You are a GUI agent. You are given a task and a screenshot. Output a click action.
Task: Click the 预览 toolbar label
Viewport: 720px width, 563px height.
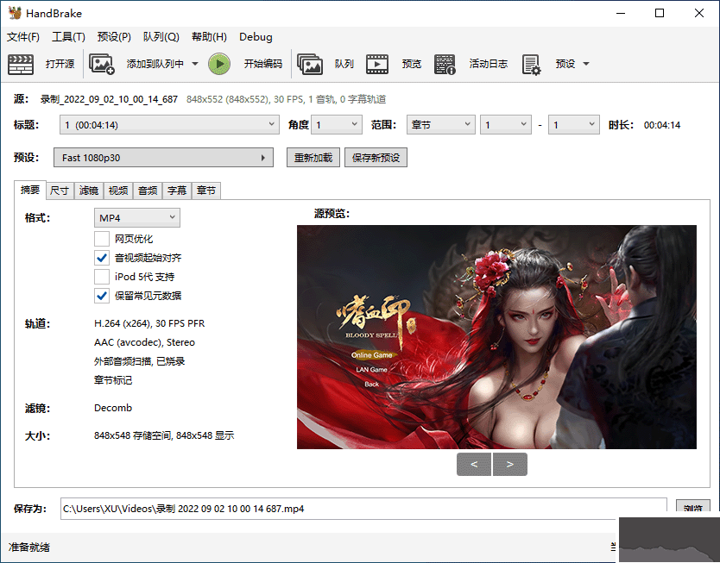[412, 64]
